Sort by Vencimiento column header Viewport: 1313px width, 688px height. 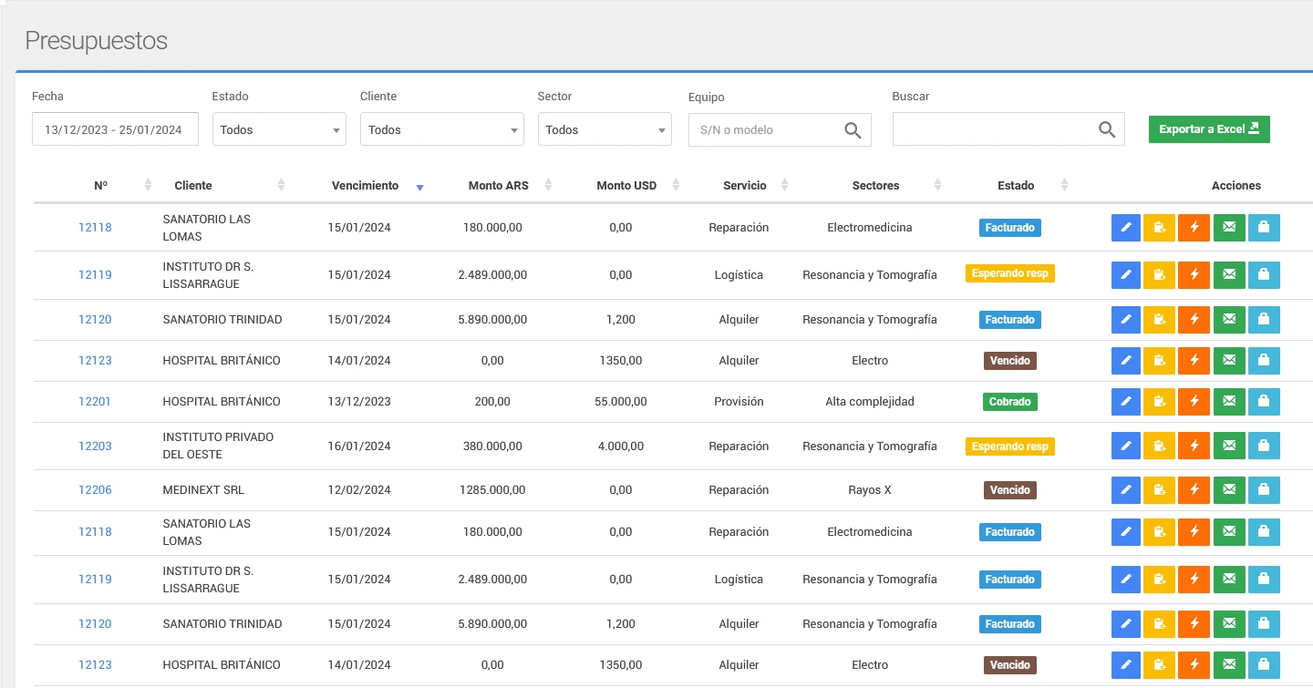pyautogui.click(x=365, y=185)
